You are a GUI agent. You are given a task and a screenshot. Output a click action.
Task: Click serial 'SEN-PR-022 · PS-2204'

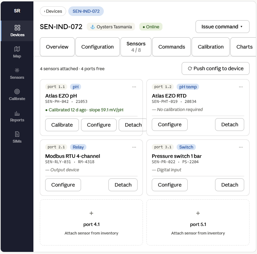click(x=175, y=162)
